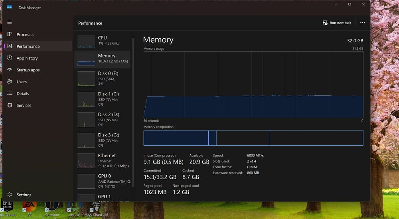Viewport: 399px width, 219px height.
Task: Click the 'Performance' page heading
Action: pyautogui.click(x=90, y=23)
